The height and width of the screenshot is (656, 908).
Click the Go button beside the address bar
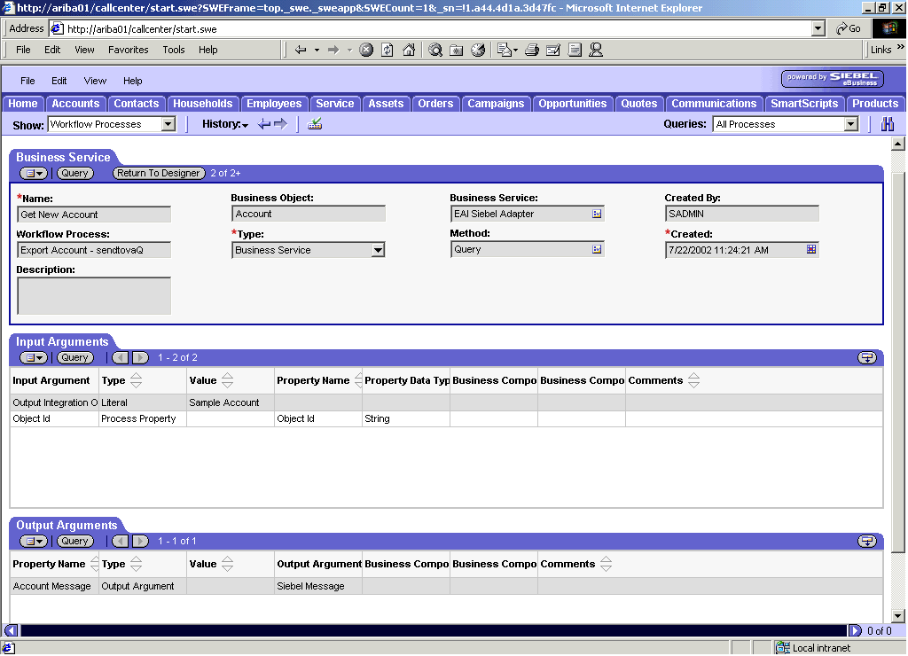[849, 28]
